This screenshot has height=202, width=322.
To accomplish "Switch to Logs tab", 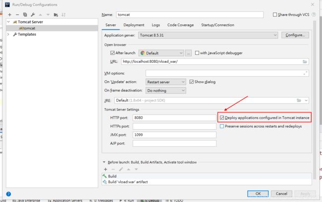I will [156, 25].
